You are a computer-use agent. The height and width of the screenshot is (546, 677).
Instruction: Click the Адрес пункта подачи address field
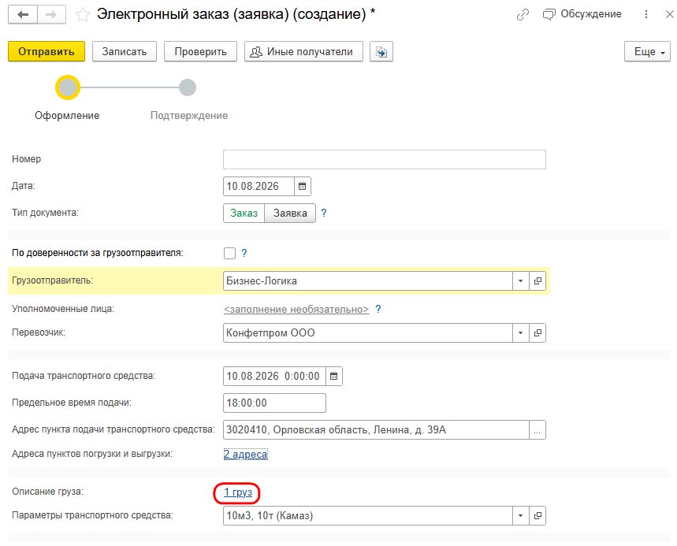[x=376, y=430]
